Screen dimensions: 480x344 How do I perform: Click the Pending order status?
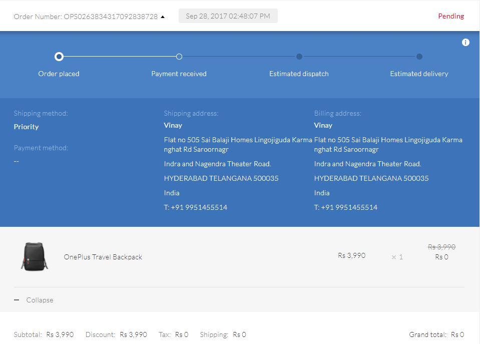(x=451, y=16)
